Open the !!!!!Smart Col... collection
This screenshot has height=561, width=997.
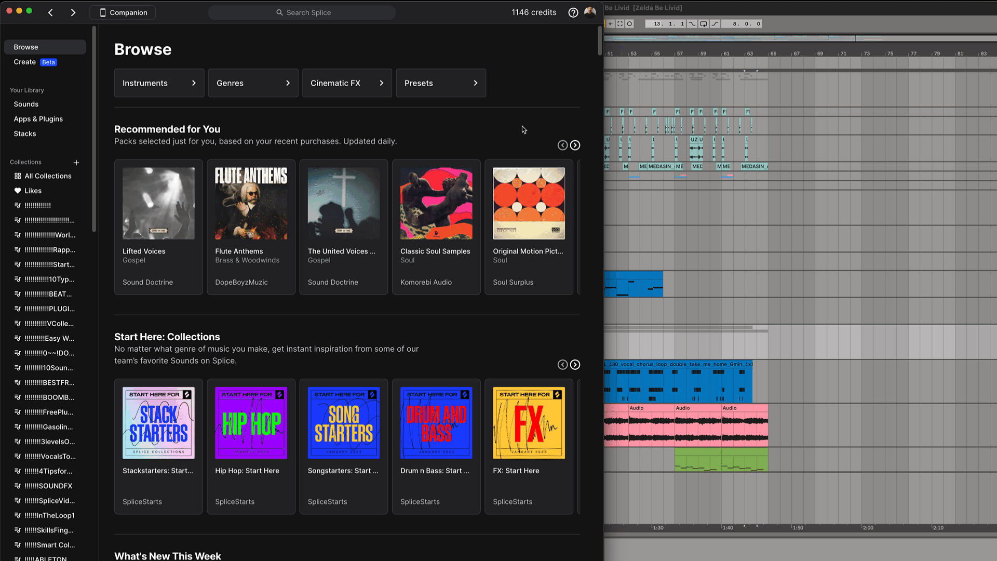[x=44, y=545]
